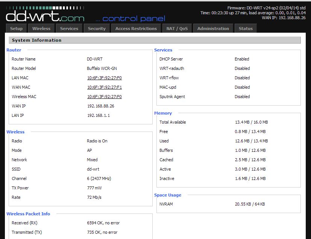This screenshot has height=239, width=311.
Task: Select the Router Model value Buffalo WCR-GN
Action: (x=102, y=68)
